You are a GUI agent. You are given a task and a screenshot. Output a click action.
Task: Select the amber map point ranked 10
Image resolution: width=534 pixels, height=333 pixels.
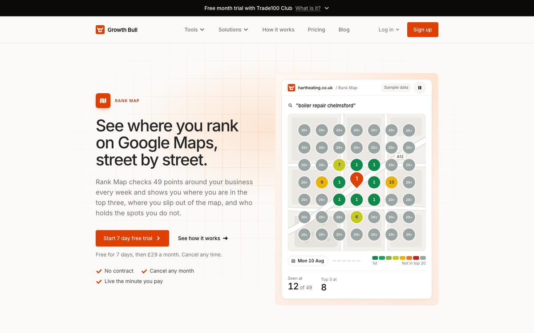point(391,182)
